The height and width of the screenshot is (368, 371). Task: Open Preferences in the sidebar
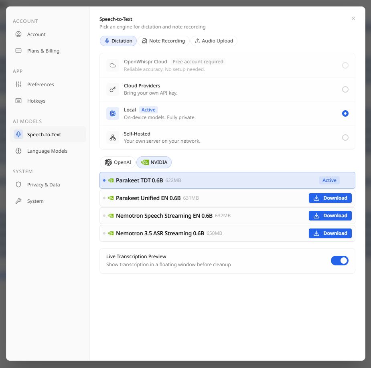48,85
